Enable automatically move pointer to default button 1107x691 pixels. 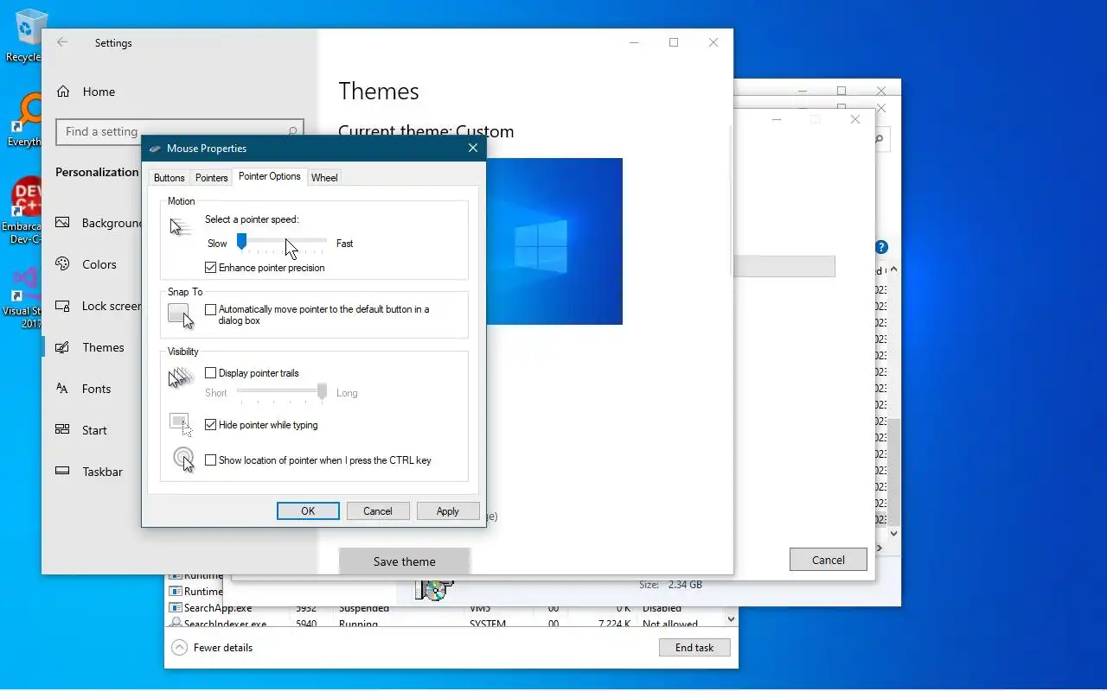coord(210,309)
